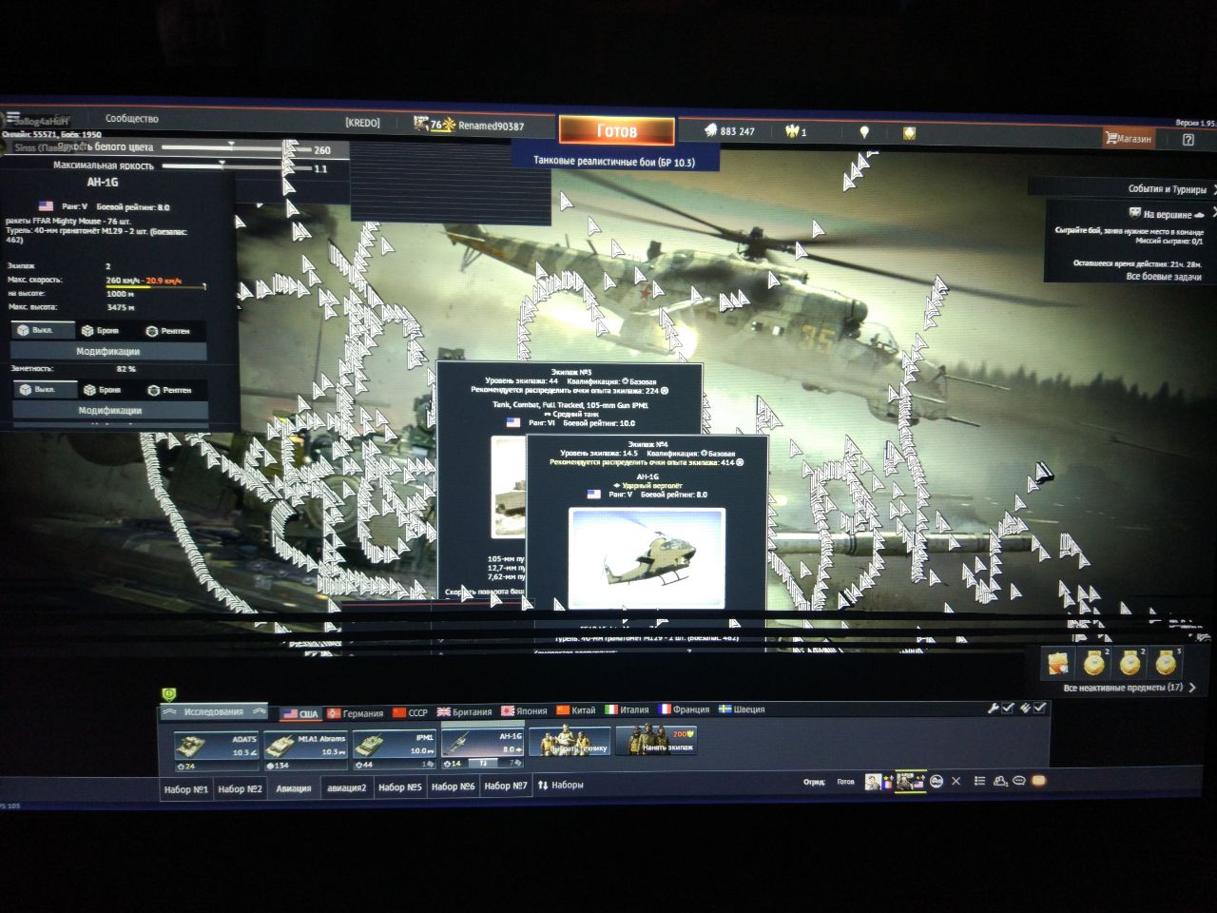Switch to Набор №5 preset tab
Image resolution: width=1217 pixels, height=913 pixels.
(399, 787)
